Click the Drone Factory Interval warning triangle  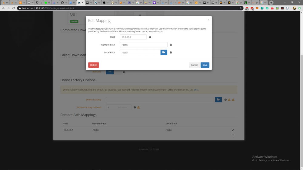click(x=138, y=107)
